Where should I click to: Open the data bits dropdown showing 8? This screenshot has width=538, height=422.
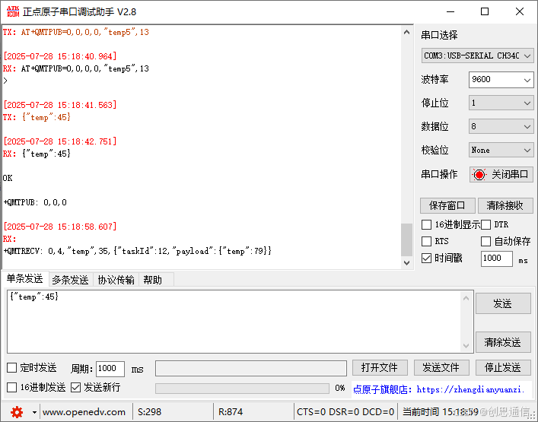pyautogui.click(x=501, y=126)
